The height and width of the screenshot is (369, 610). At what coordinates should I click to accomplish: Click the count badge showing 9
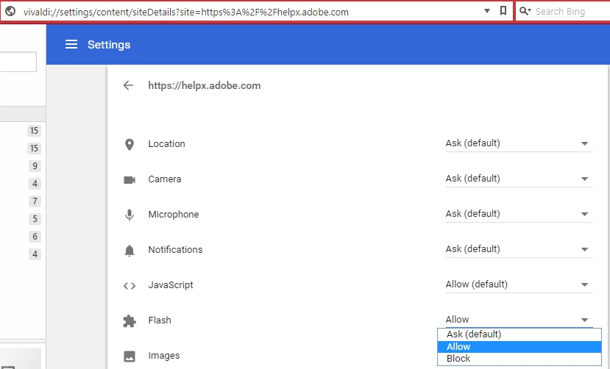tap(35, 166)
